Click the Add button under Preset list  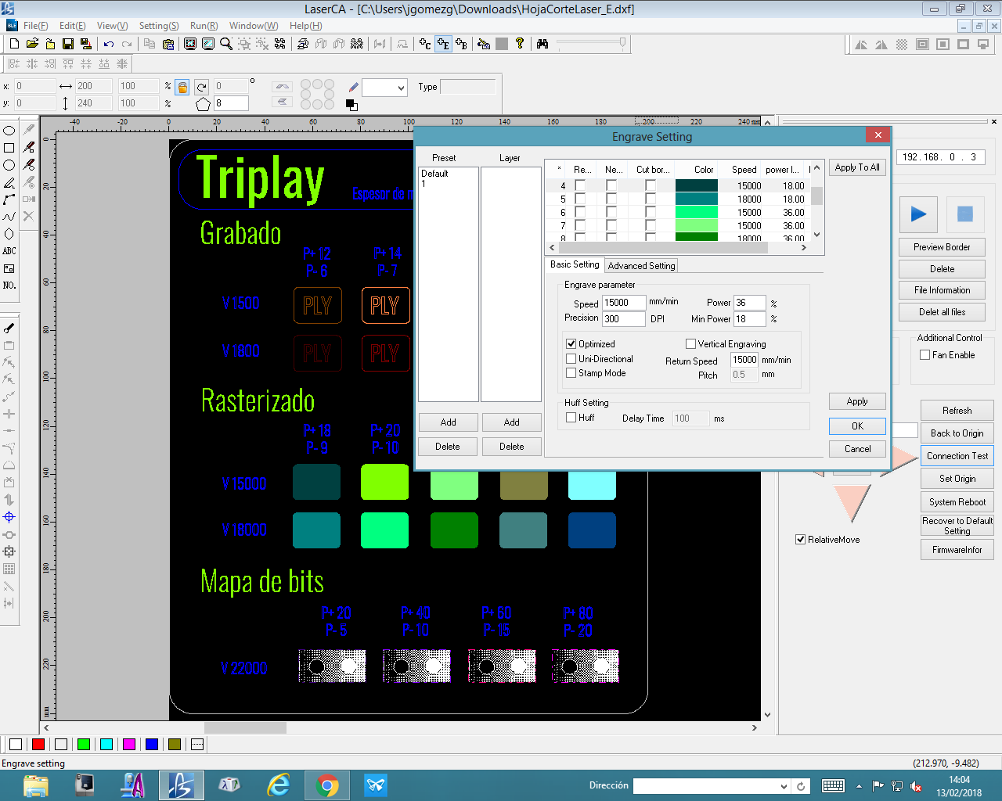[x=448, y=422]
